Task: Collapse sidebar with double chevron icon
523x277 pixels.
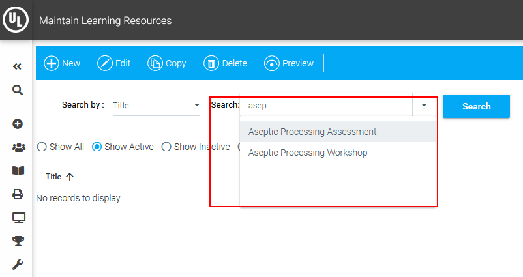Action: tap(17, 66)
